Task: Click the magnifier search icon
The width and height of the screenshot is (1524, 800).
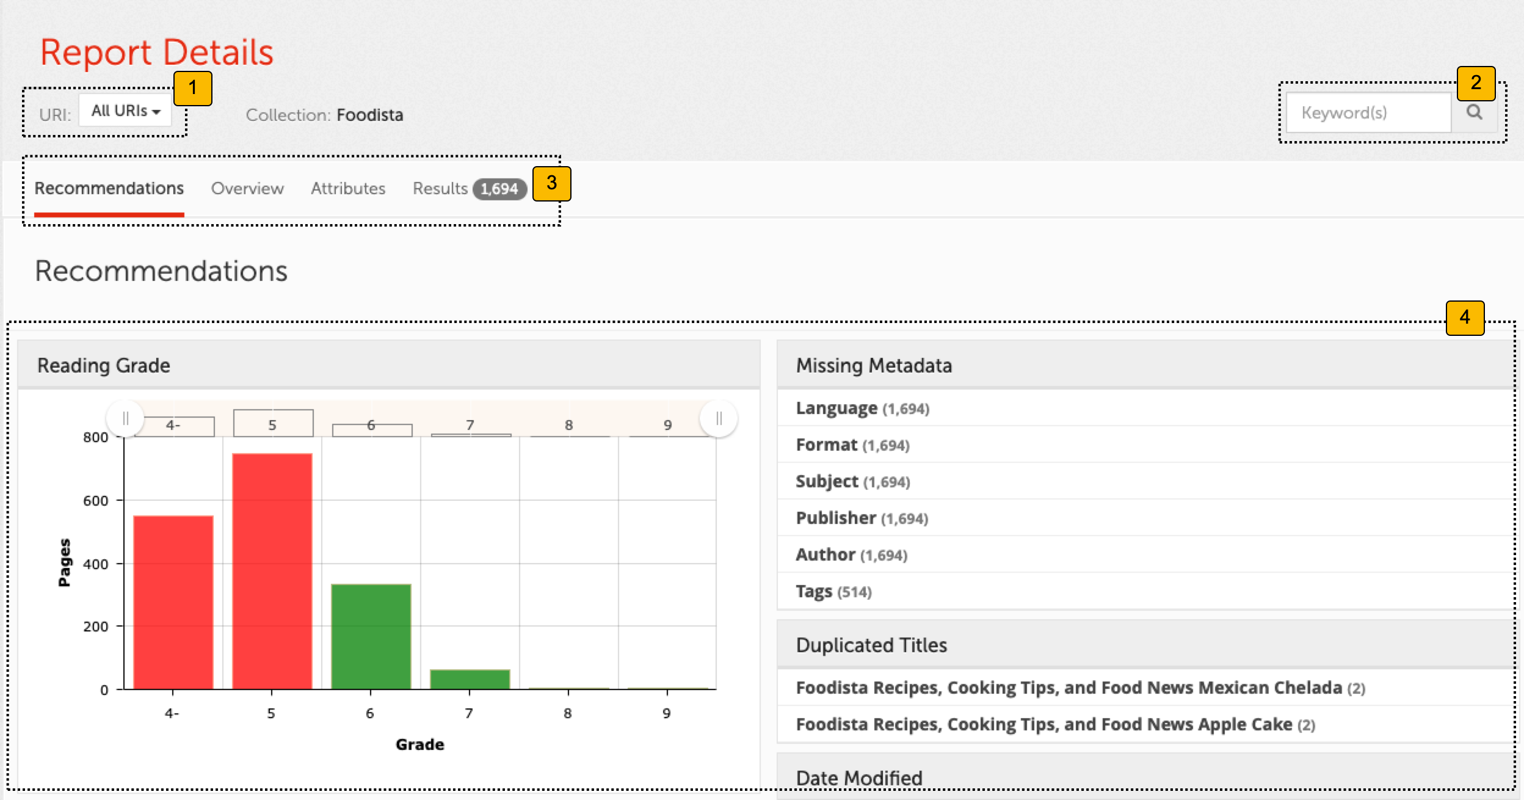Action: 1474,112
